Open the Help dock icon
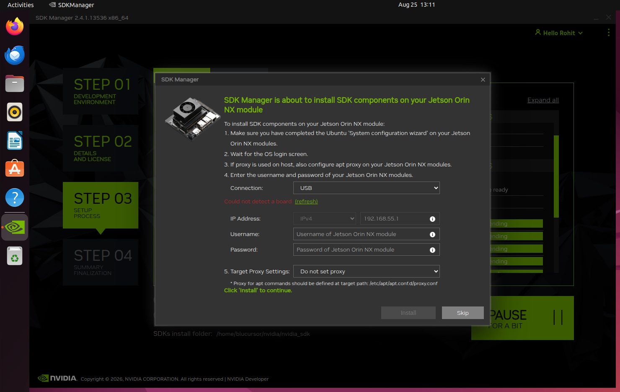 pyautogui.click(x=15, y=197)
